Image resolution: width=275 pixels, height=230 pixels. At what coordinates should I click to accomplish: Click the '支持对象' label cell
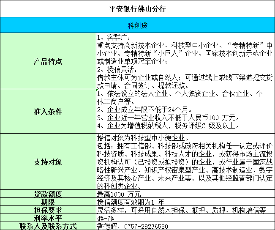48,162
